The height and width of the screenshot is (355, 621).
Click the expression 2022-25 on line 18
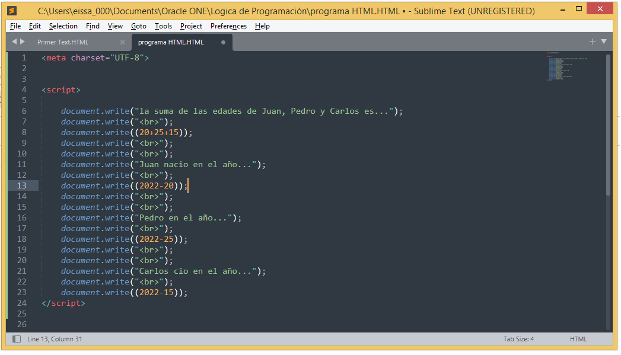(157, 239)
